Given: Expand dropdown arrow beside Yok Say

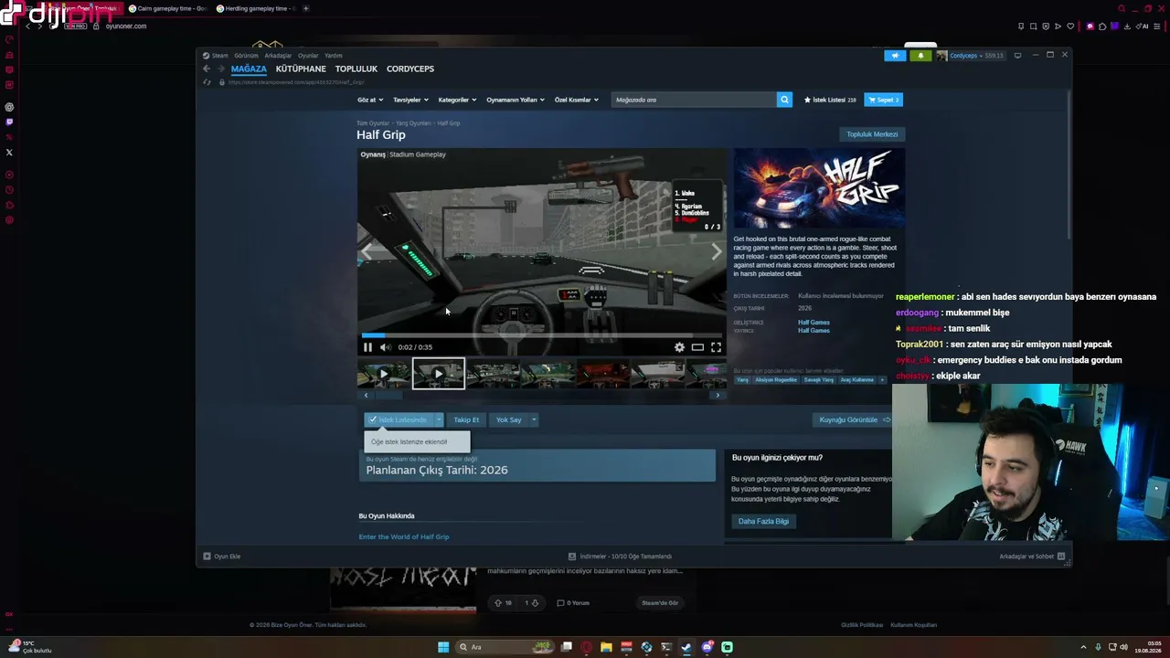Looking at the screenshot, I should click(x=534, y=419).
